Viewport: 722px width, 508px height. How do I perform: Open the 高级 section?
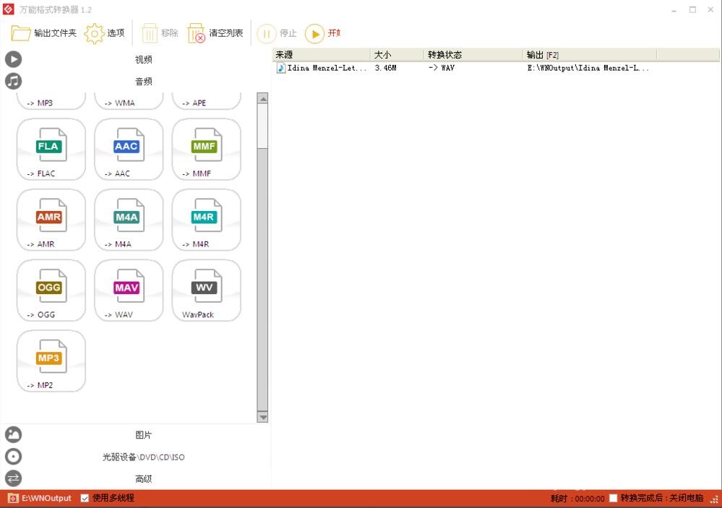pyautogui.click(x=143, y=478)
